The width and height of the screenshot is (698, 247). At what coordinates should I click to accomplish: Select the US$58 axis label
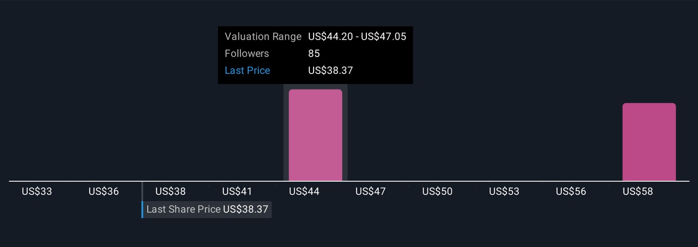tap(638, 191)
